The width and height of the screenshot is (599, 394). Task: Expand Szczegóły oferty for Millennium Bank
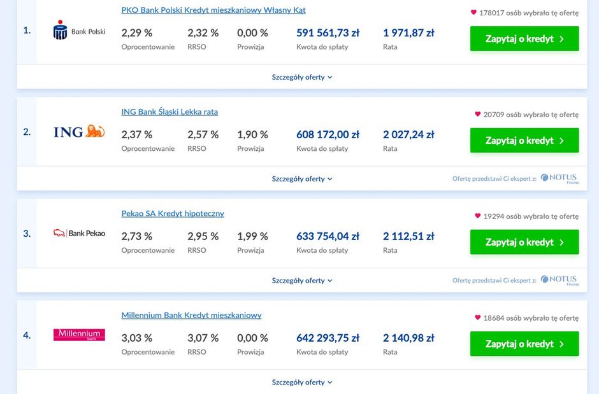[302, 382]
